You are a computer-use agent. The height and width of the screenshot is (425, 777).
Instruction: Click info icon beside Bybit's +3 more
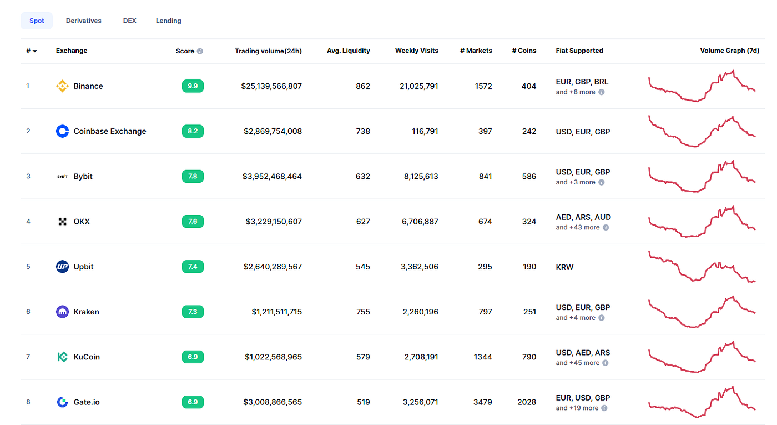click(601, 182)
